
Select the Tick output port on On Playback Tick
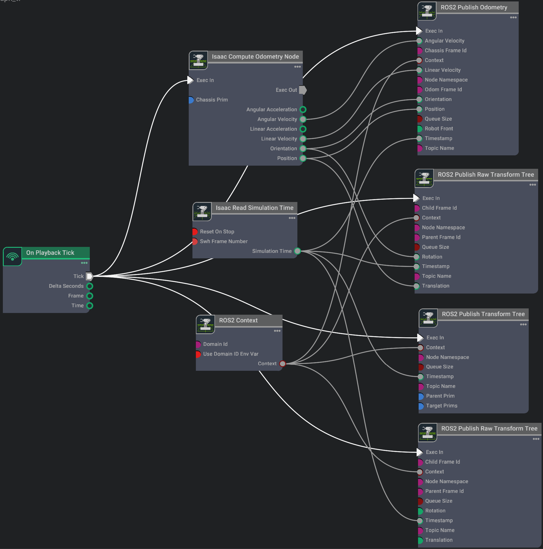(89, 276)
